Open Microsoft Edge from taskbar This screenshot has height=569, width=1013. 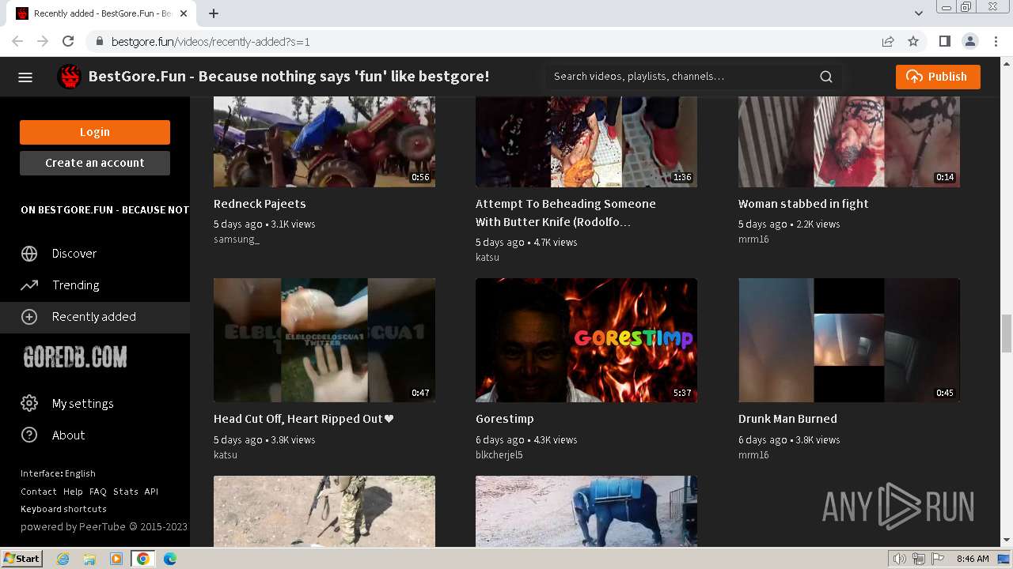point(169,559)
